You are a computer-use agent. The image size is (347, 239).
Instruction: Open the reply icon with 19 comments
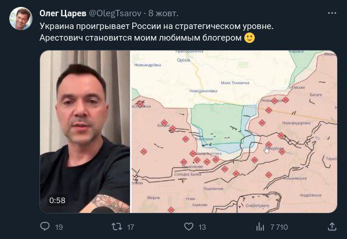click(x=45, y=227)
